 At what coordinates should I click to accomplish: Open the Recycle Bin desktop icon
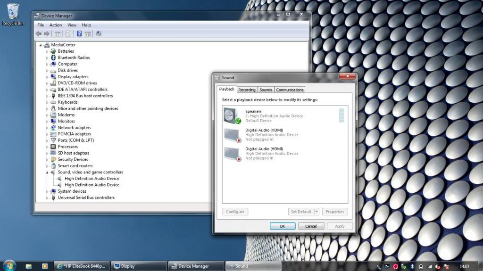tap(13, 15)
